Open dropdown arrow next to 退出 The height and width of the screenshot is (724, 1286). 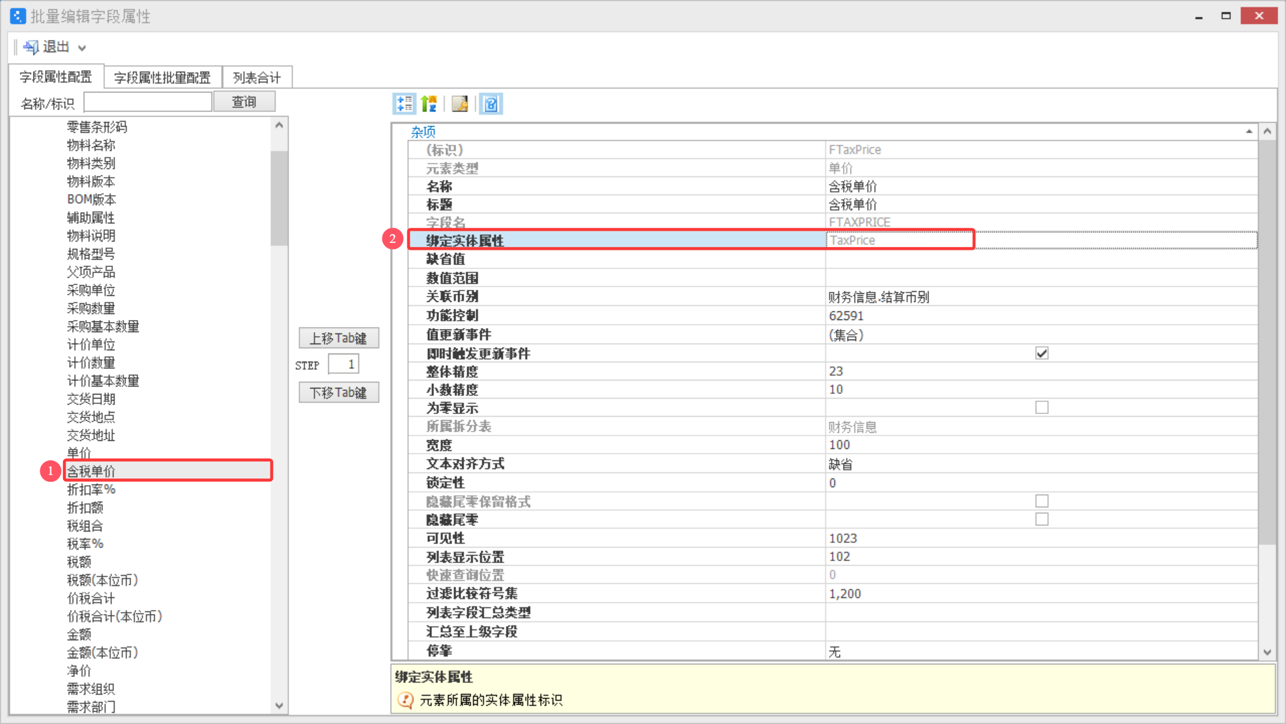coord(82,48)
